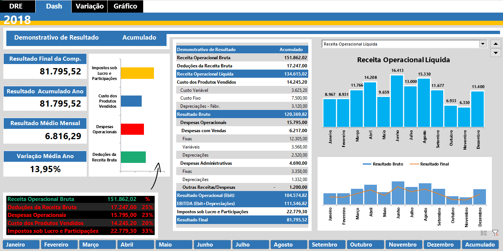This screenshot has height=251, width=503.
Task: Click the Dezembro month button
Action: pos(441,244)
